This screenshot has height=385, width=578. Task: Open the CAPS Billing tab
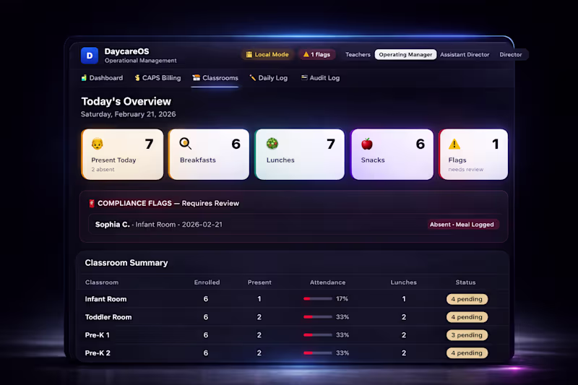(x=158, y=78)
